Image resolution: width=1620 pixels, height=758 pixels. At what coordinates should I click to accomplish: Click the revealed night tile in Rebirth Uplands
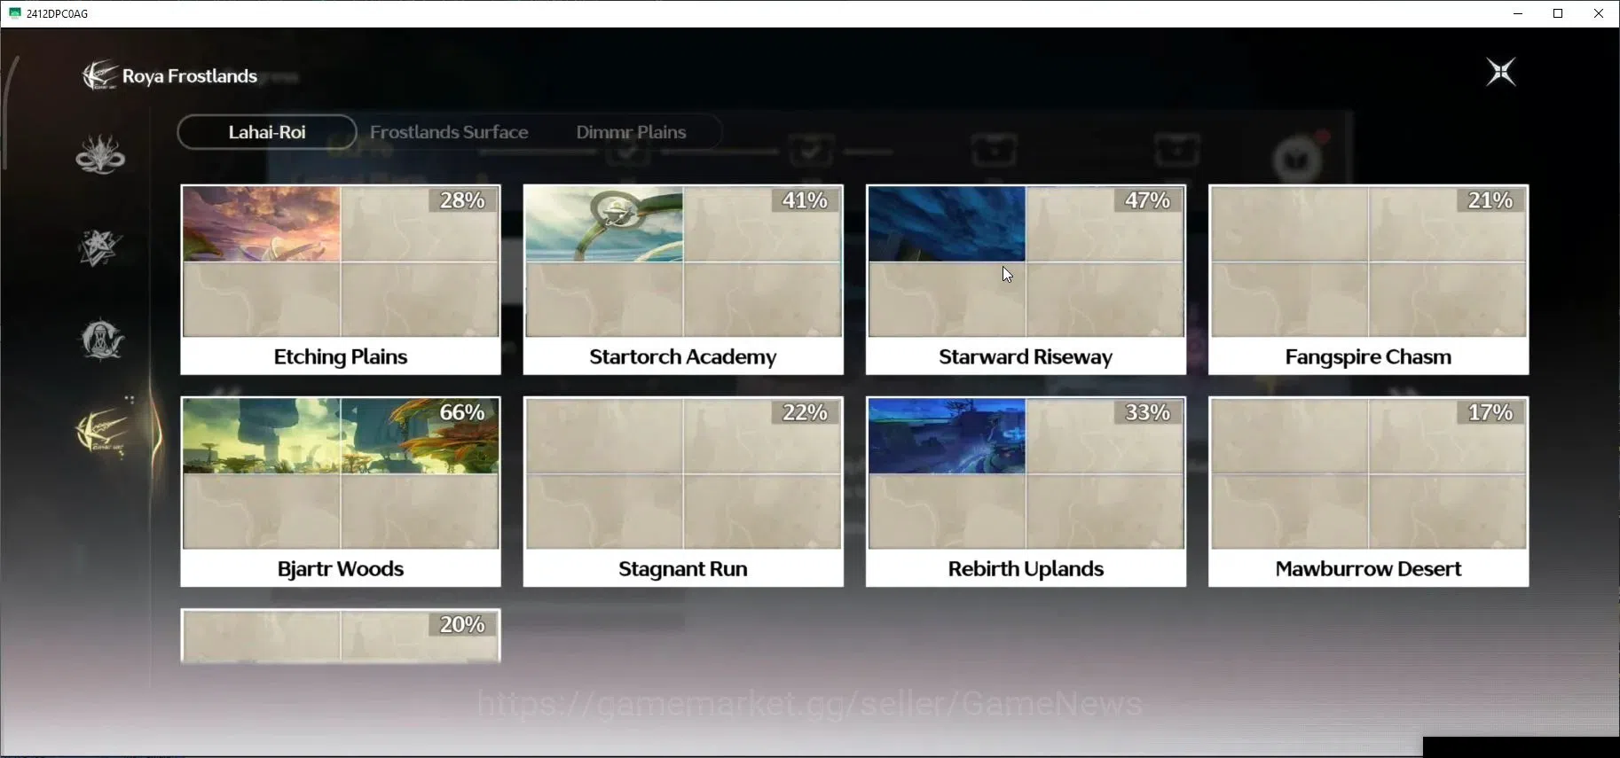pos(947,435)
